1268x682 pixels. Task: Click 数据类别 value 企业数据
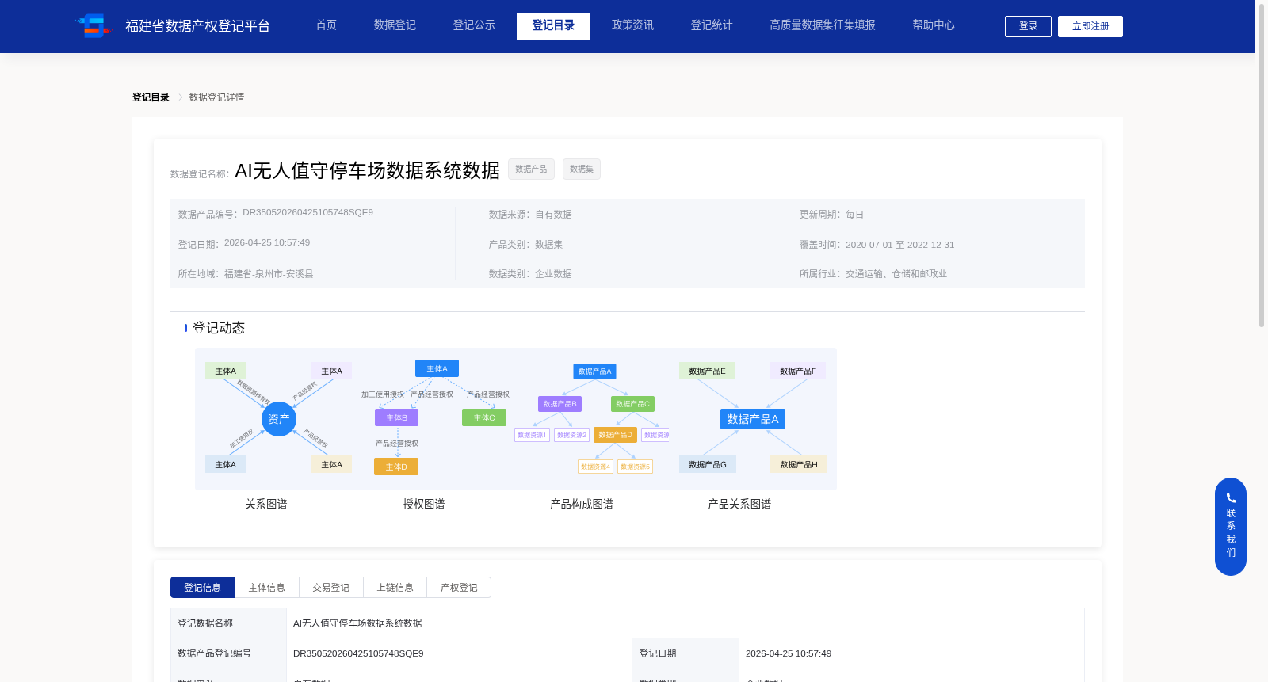[553, 274]
